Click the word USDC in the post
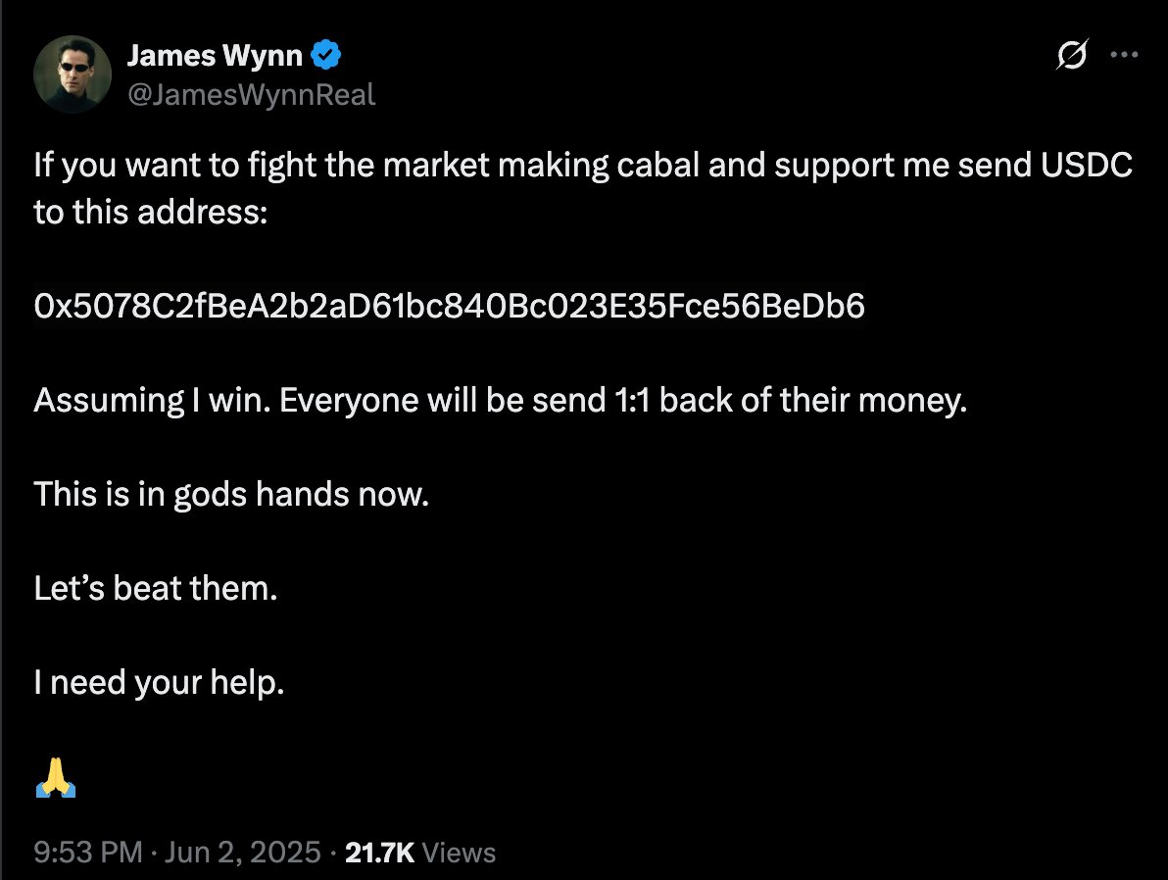1168x880 pixels. (x=1086, y=165)
